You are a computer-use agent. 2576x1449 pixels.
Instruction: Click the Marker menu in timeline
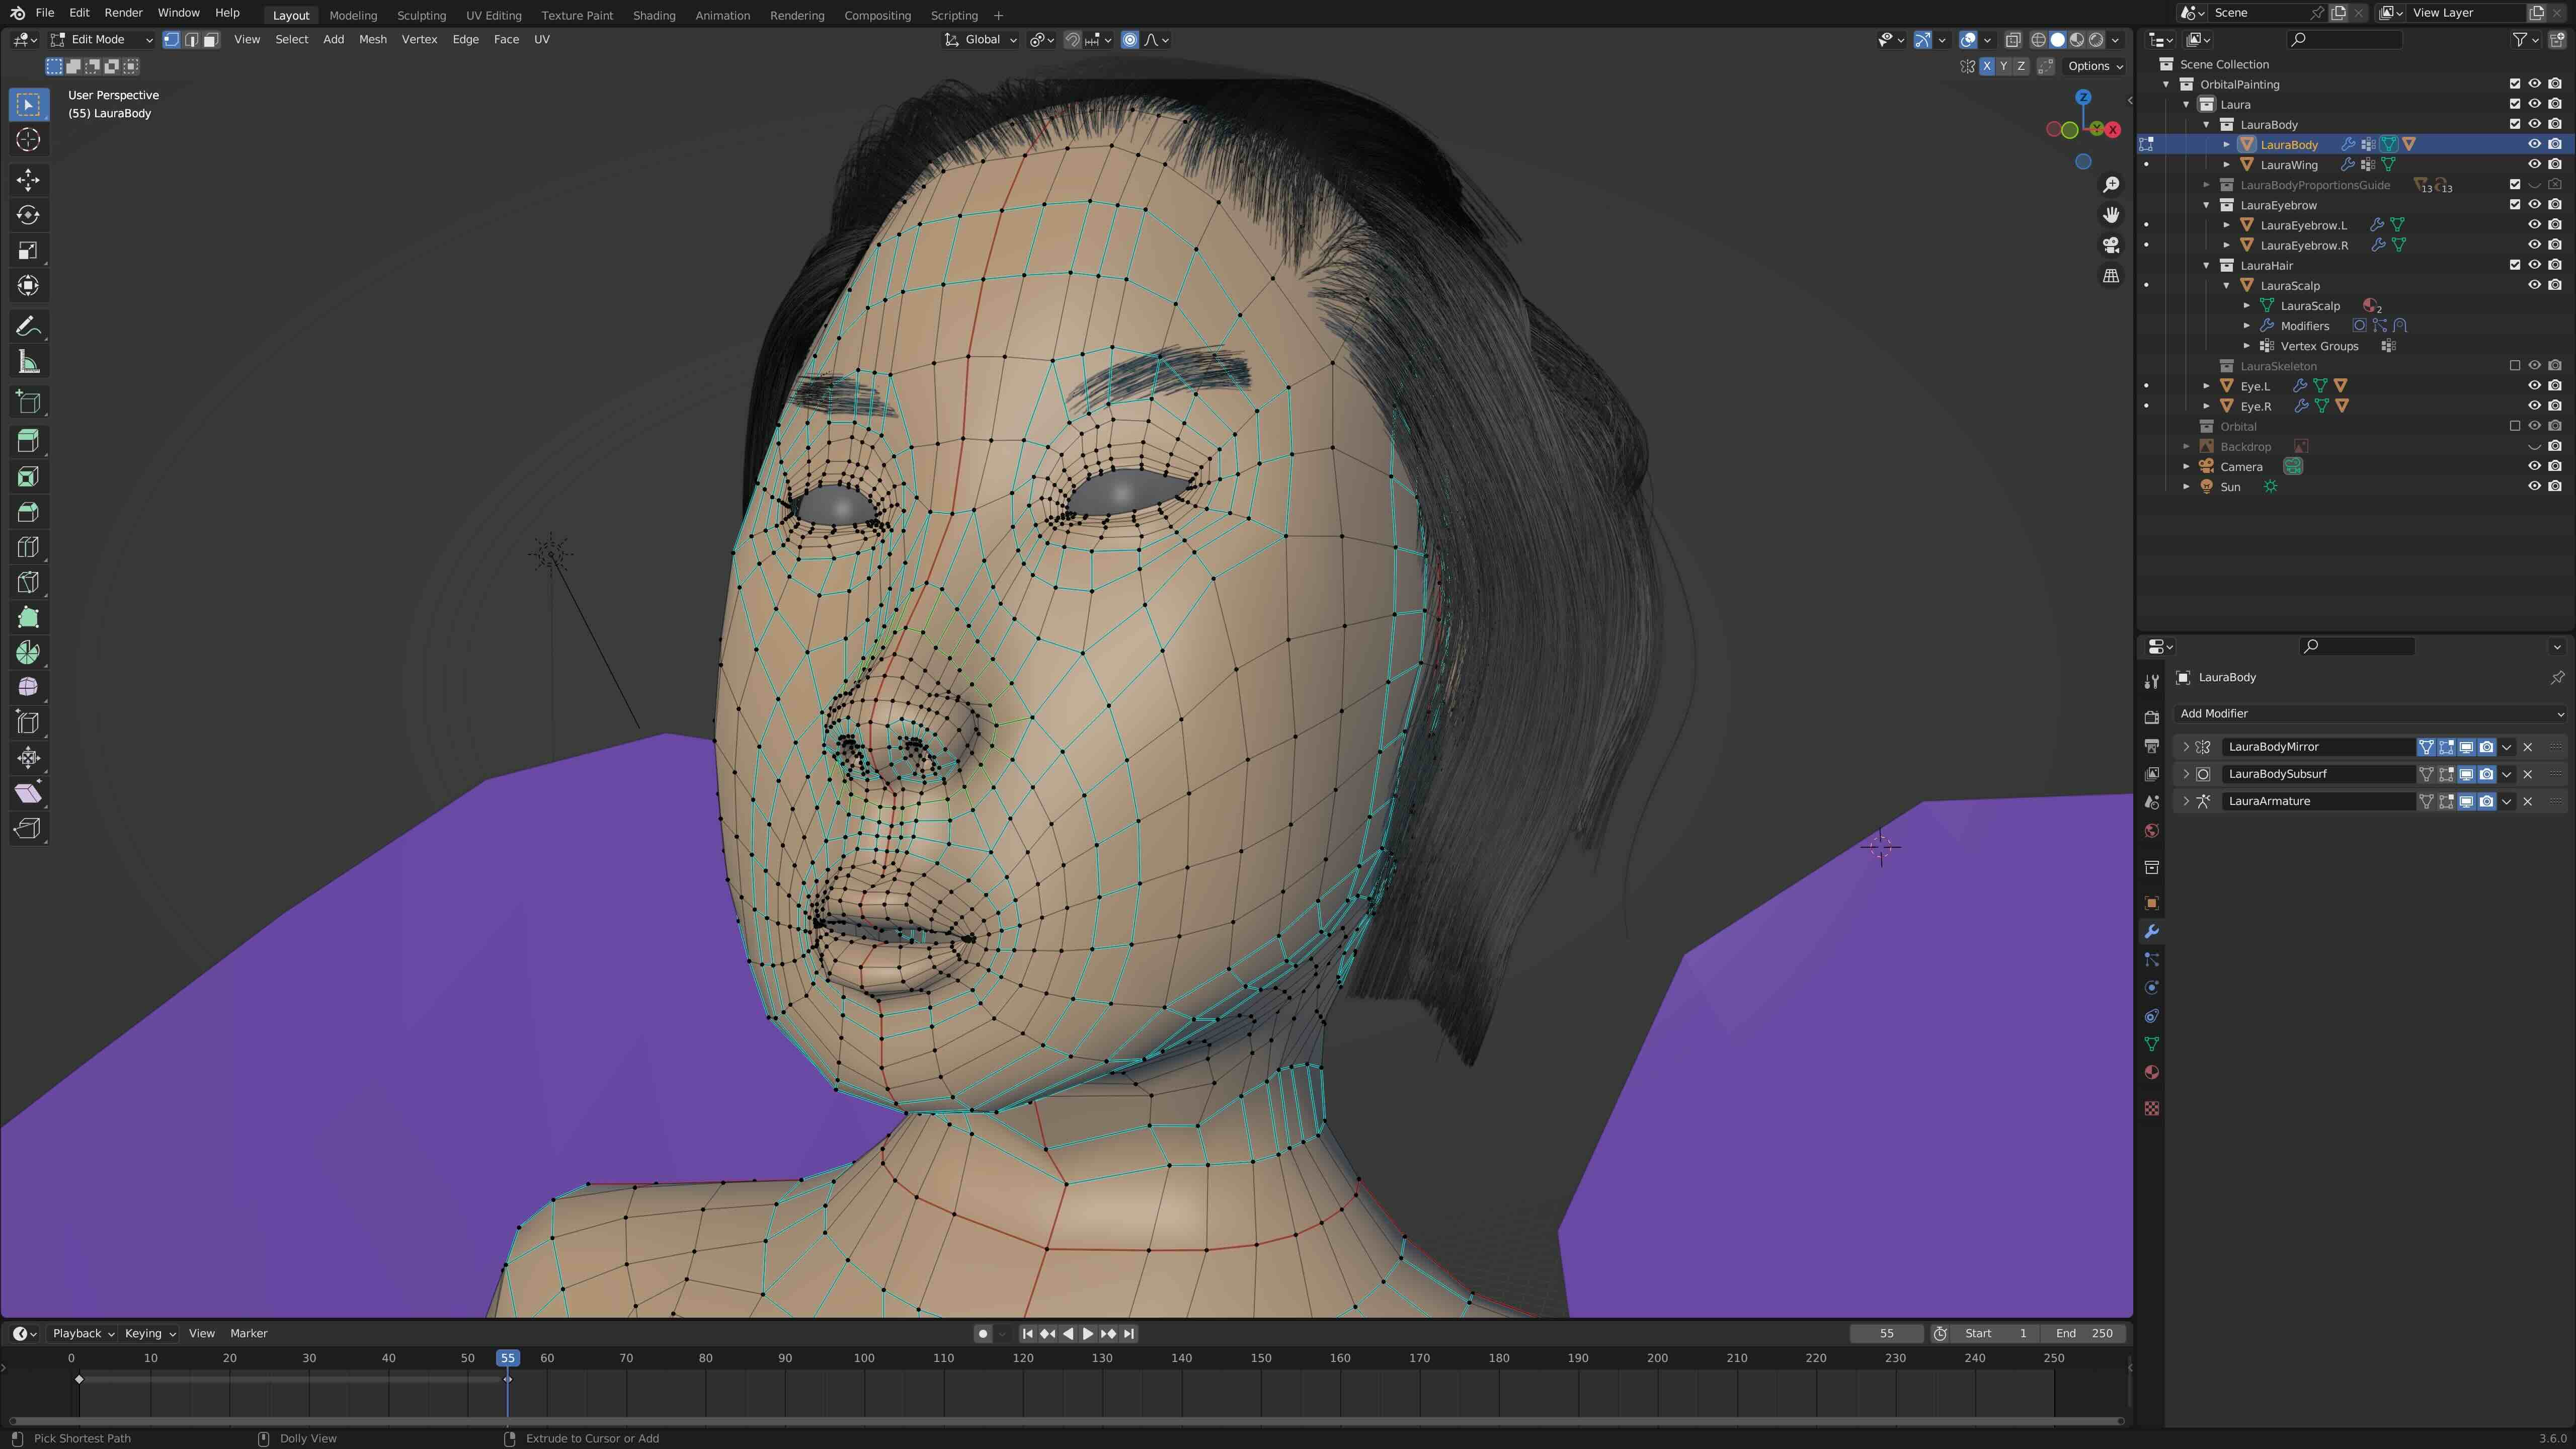point(248,1333)
